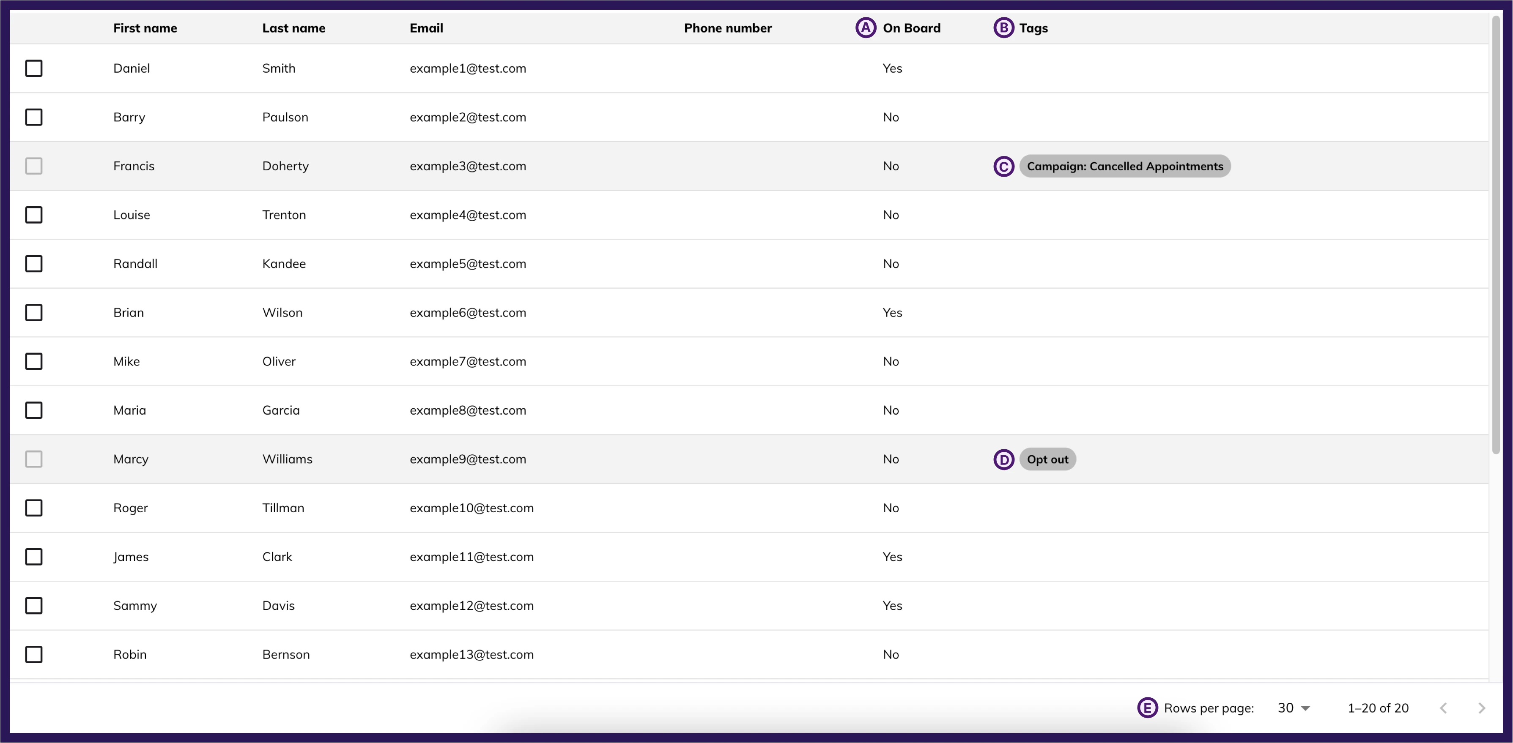The image size is (1513, 743).
Task: Click the dropdown arrow beside 30
Action: 1305,708
